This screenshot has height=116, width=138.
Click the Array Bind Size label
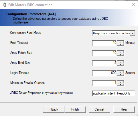coord(20,63)
